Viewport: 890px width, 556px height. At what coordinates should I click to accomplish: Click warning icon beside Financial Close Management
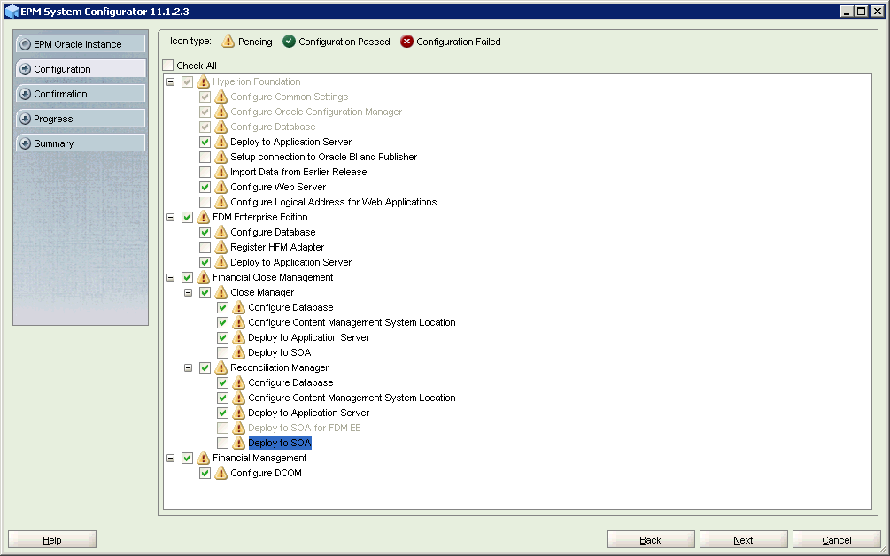tap(203, 277)
